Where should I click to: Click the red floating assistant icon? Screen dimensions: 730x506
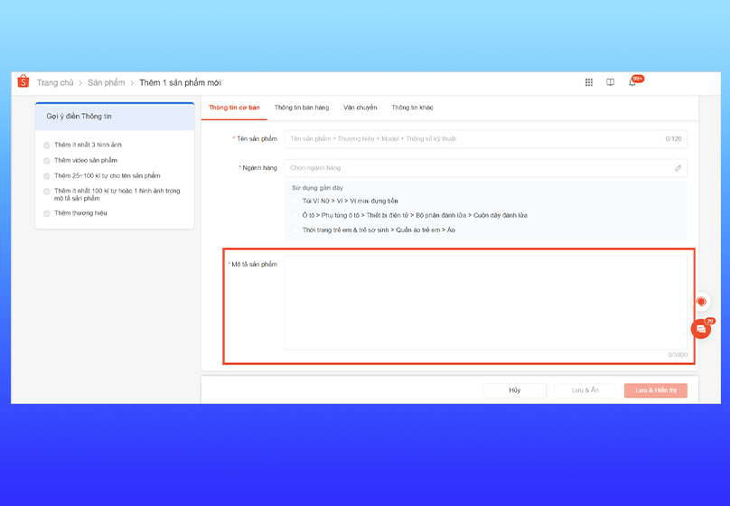tap(701, 302)
